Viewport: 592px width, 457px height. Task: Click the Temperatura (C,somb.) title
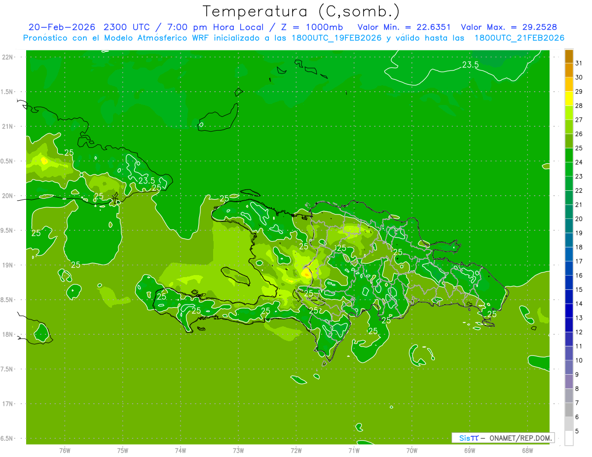coord(301,11)
